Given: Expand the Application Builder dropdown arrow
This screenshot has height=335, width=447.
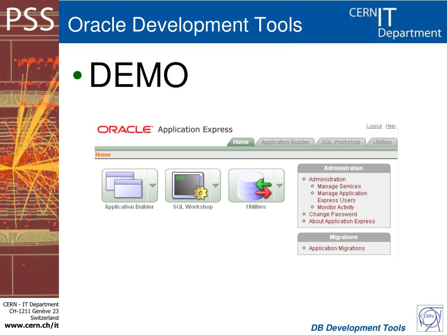Looking at the screenshot, I should pyautogui.click(x=153, y=185).
